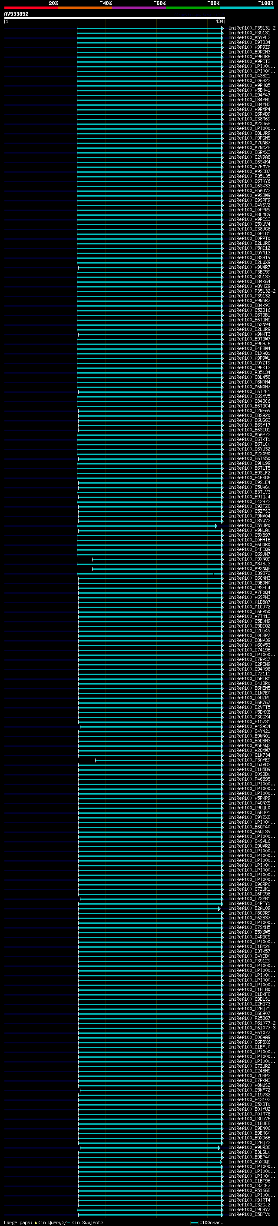Open hit UniRef100_P35131
Screen dimensions: 278x1226
(x=249, y=33)
